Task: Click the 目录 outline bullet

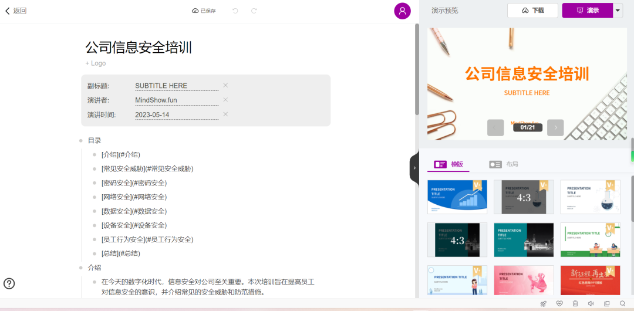Action: [x=81, y=141]
